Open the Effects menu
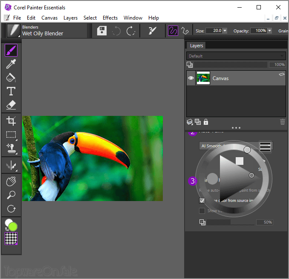Image resolution: width=289 pixels, height=279 pixels. [110, 18]
